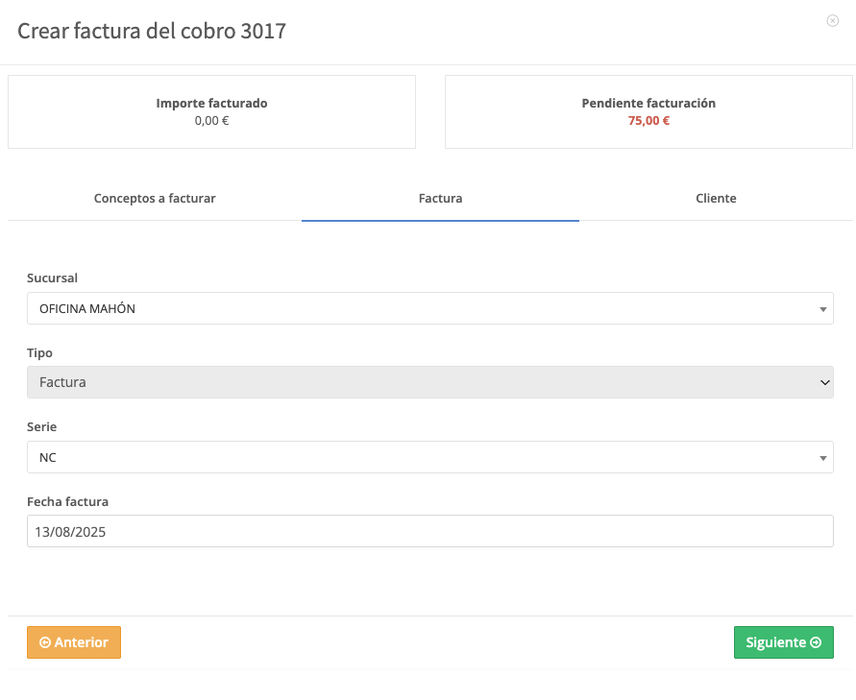
Task: Click the Fecha factura date field
Action: tap(430, 531)
